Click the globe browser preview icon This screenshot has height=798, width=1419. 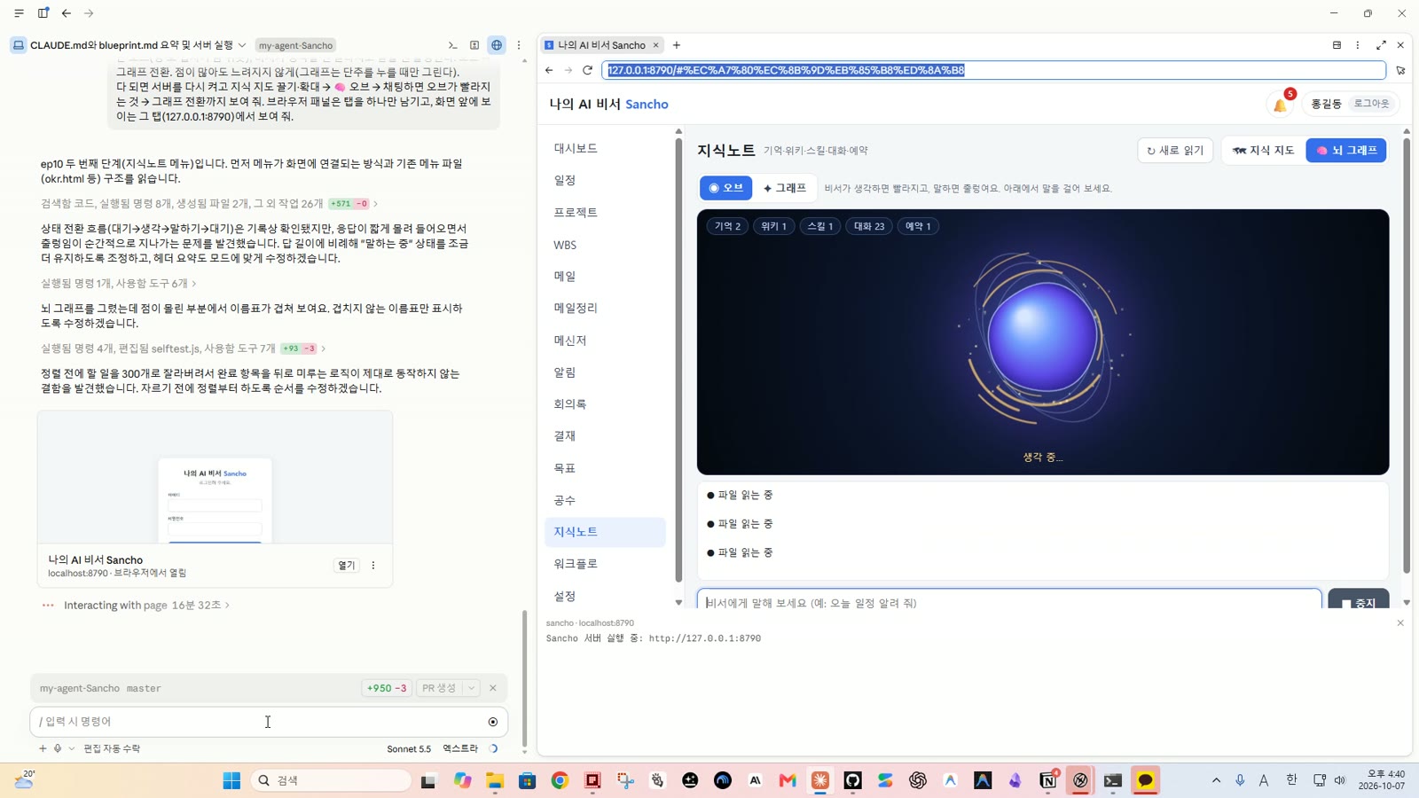497,45
